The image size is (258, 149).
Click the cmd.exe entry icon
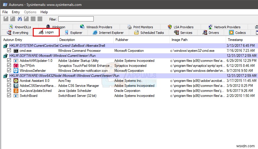point(16,51)
